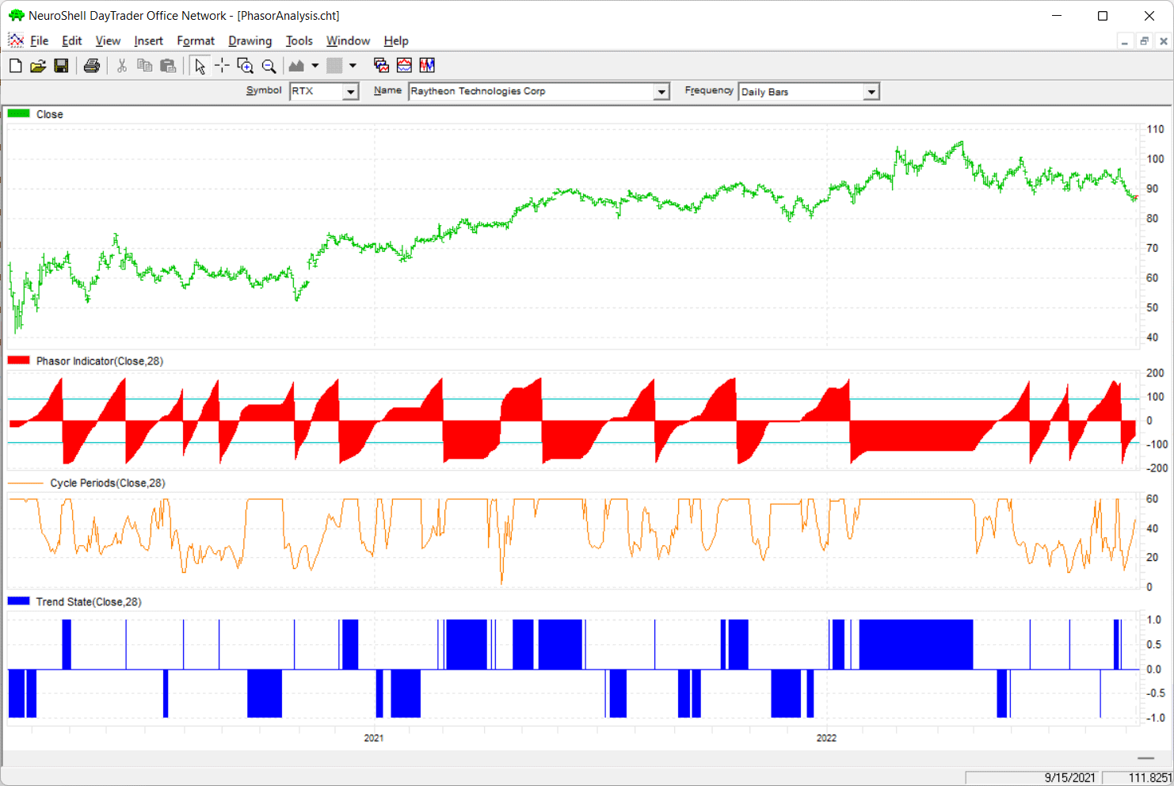Viewport: 1174px width, 786px height.
Task: Click the red Phasor Indicator swatch
Action: coord(18,361)
